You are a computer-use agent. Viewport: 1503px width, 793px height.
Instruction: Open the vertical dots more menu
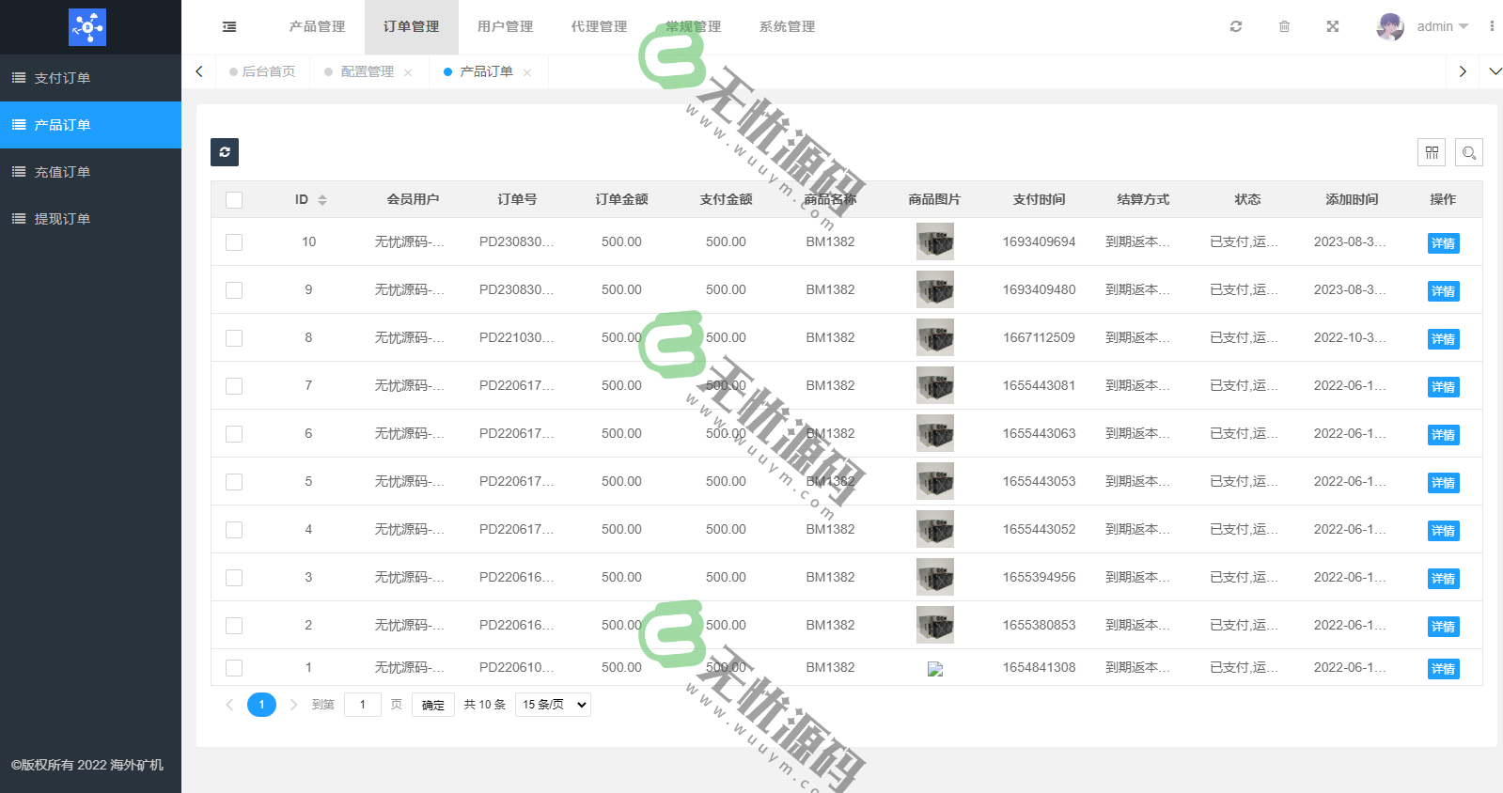coord(1492,26)
